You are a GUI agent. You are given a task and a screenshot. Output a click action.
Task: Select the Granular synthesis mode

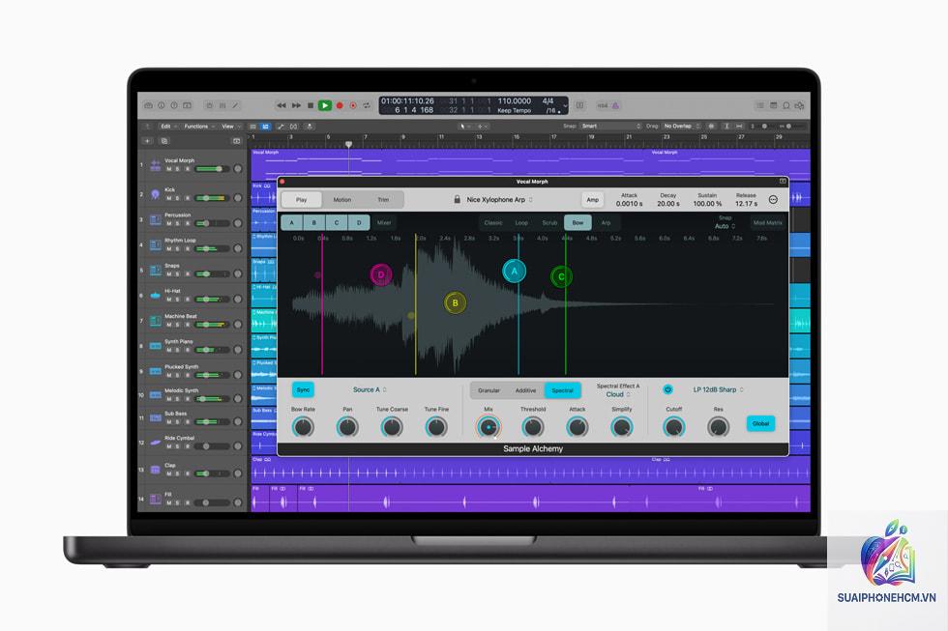489,390
